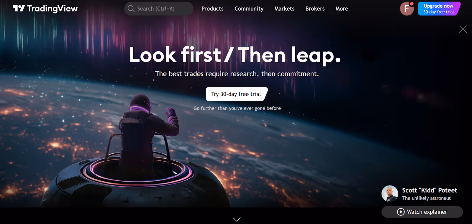Click the play icon in Watch explainer
Viewport: 472px width, 224px height.
tap(401, 212)
